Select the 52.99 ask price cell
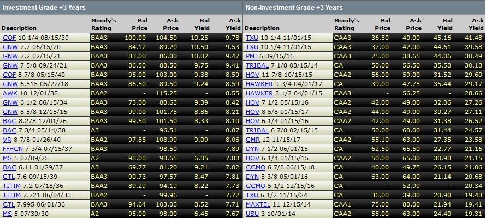Screen dimensions: 486x218 click(x=412, y=186)
